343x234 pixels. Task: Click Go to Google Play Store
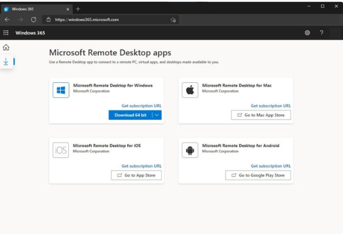(258, 175)
